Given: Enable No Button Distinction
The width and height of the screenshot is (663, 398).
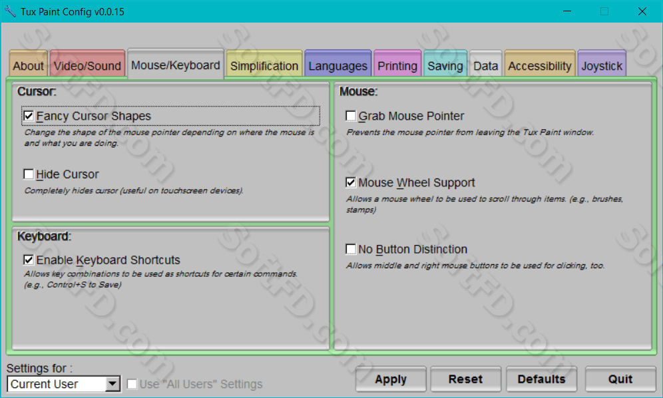Looking at the screenshot, I should coord(351,249).
